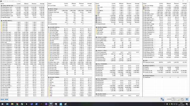Select the Physical Memory Used row
Viewport: 190px width, 106px height.
[23, 12]
